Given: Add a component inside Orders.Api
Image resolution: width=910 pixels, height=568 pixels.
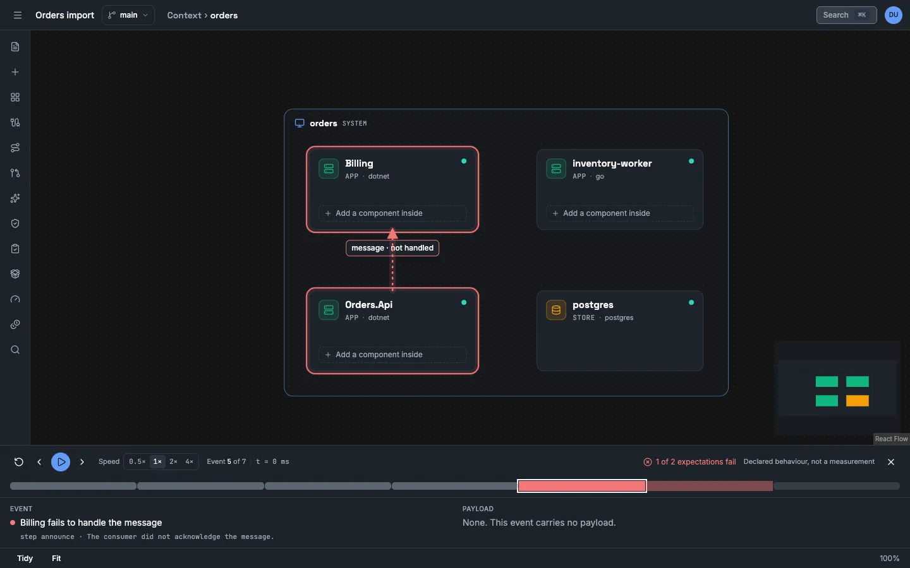Looking at the screenshot, I should pyautogui.click(x=392, y=355).
